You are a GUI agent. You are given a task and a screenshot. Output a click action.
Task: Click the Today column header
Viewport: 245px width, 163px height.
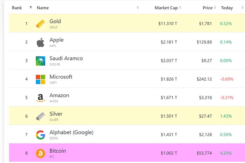[x=227, y=8]
